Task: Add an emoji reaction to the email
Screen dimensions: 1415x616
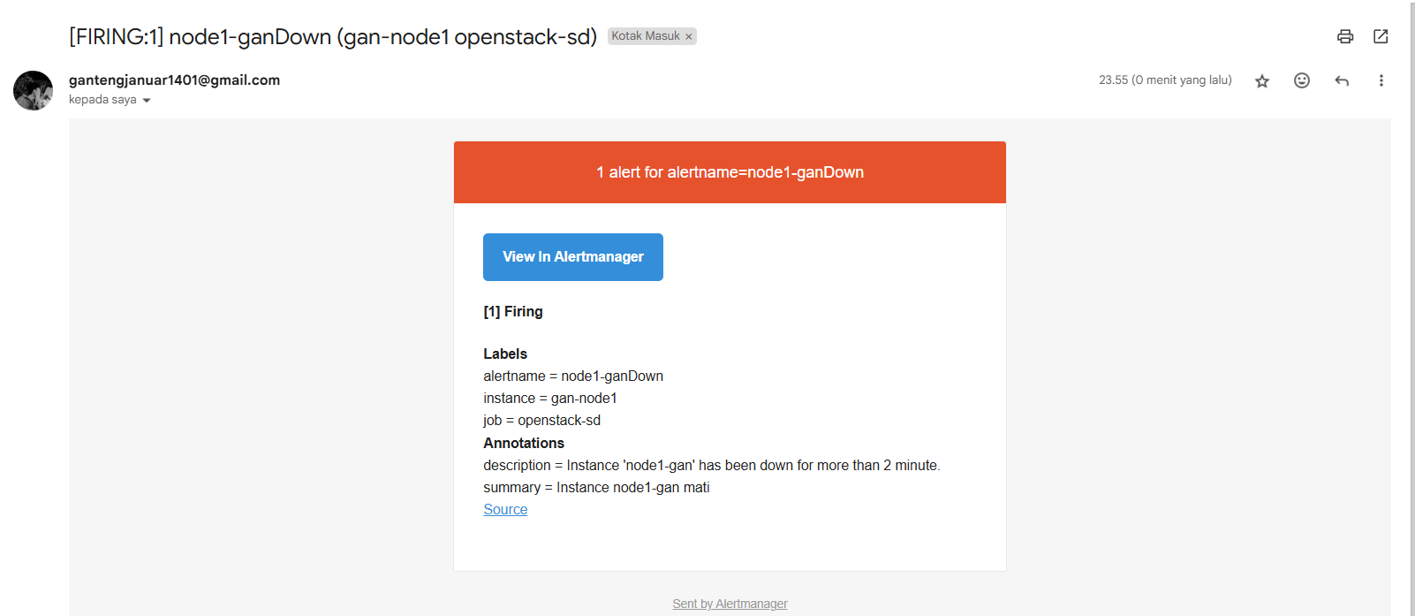Action: pos(1302,80)
